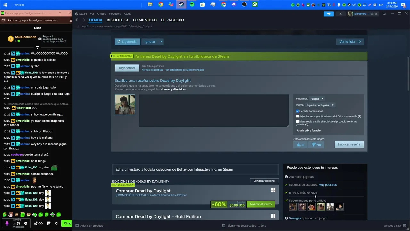This screenshot has height=231, width=410.
Task: Expand Ignorar options arrow
Action: [161, 42]
